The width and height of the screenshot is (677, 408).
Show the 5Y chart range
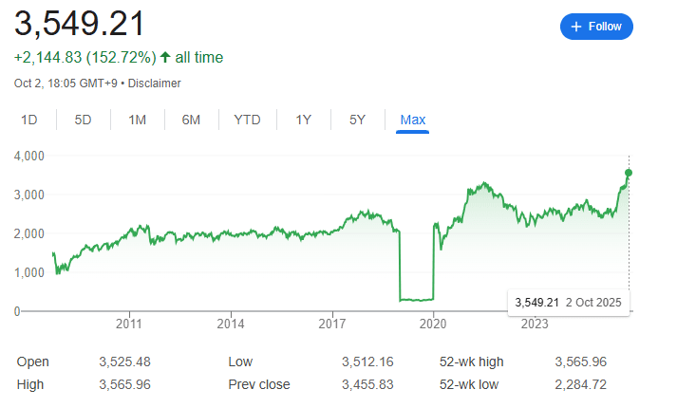pos(358,120)
